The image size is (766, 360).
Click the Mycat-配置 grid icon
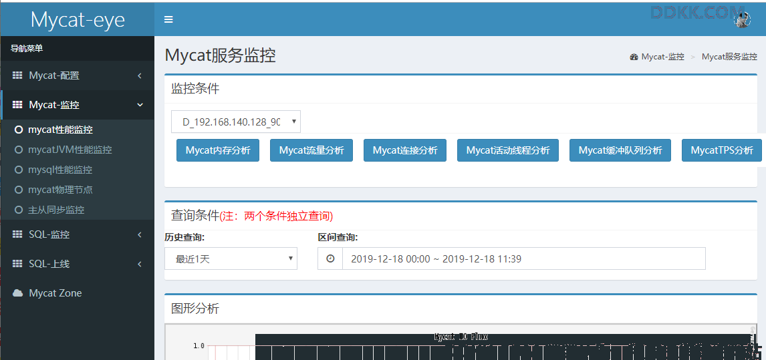pos(17,75)
